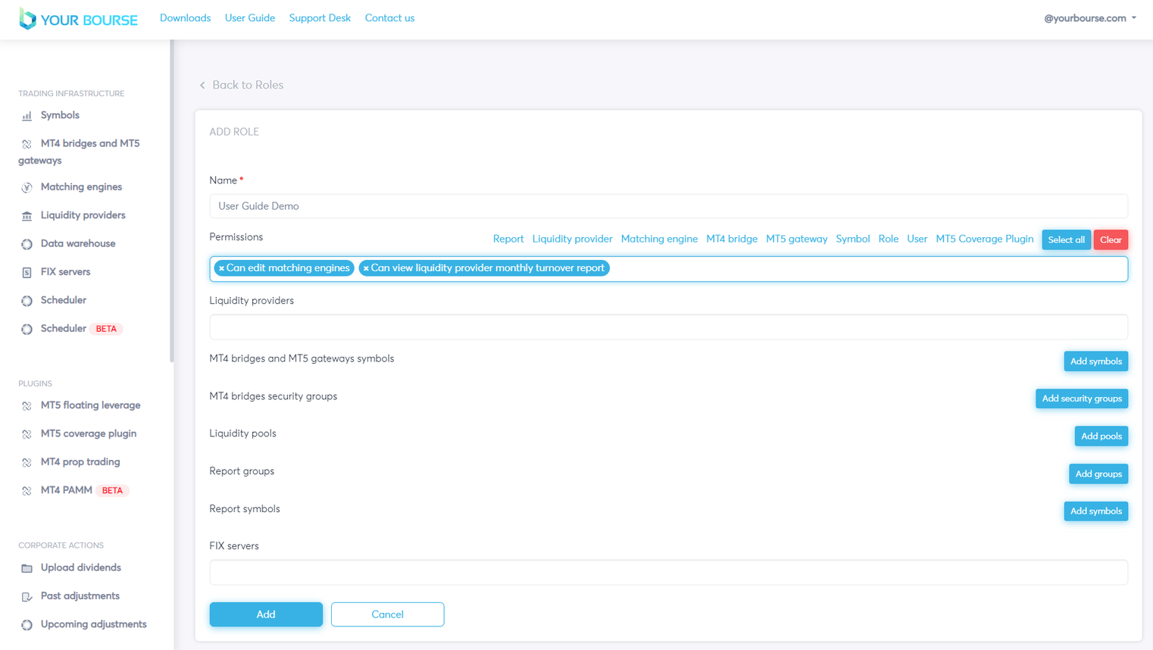Screen dimensions: 1153x650
Task: Click the Upcoming adjustments icon
Action: 27,625
